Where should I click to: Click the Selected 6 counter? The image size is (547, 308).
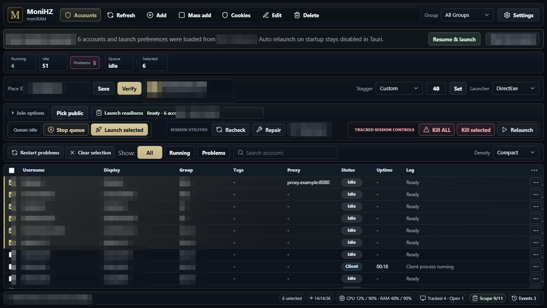pyautogui.click(x=153, y=63)
